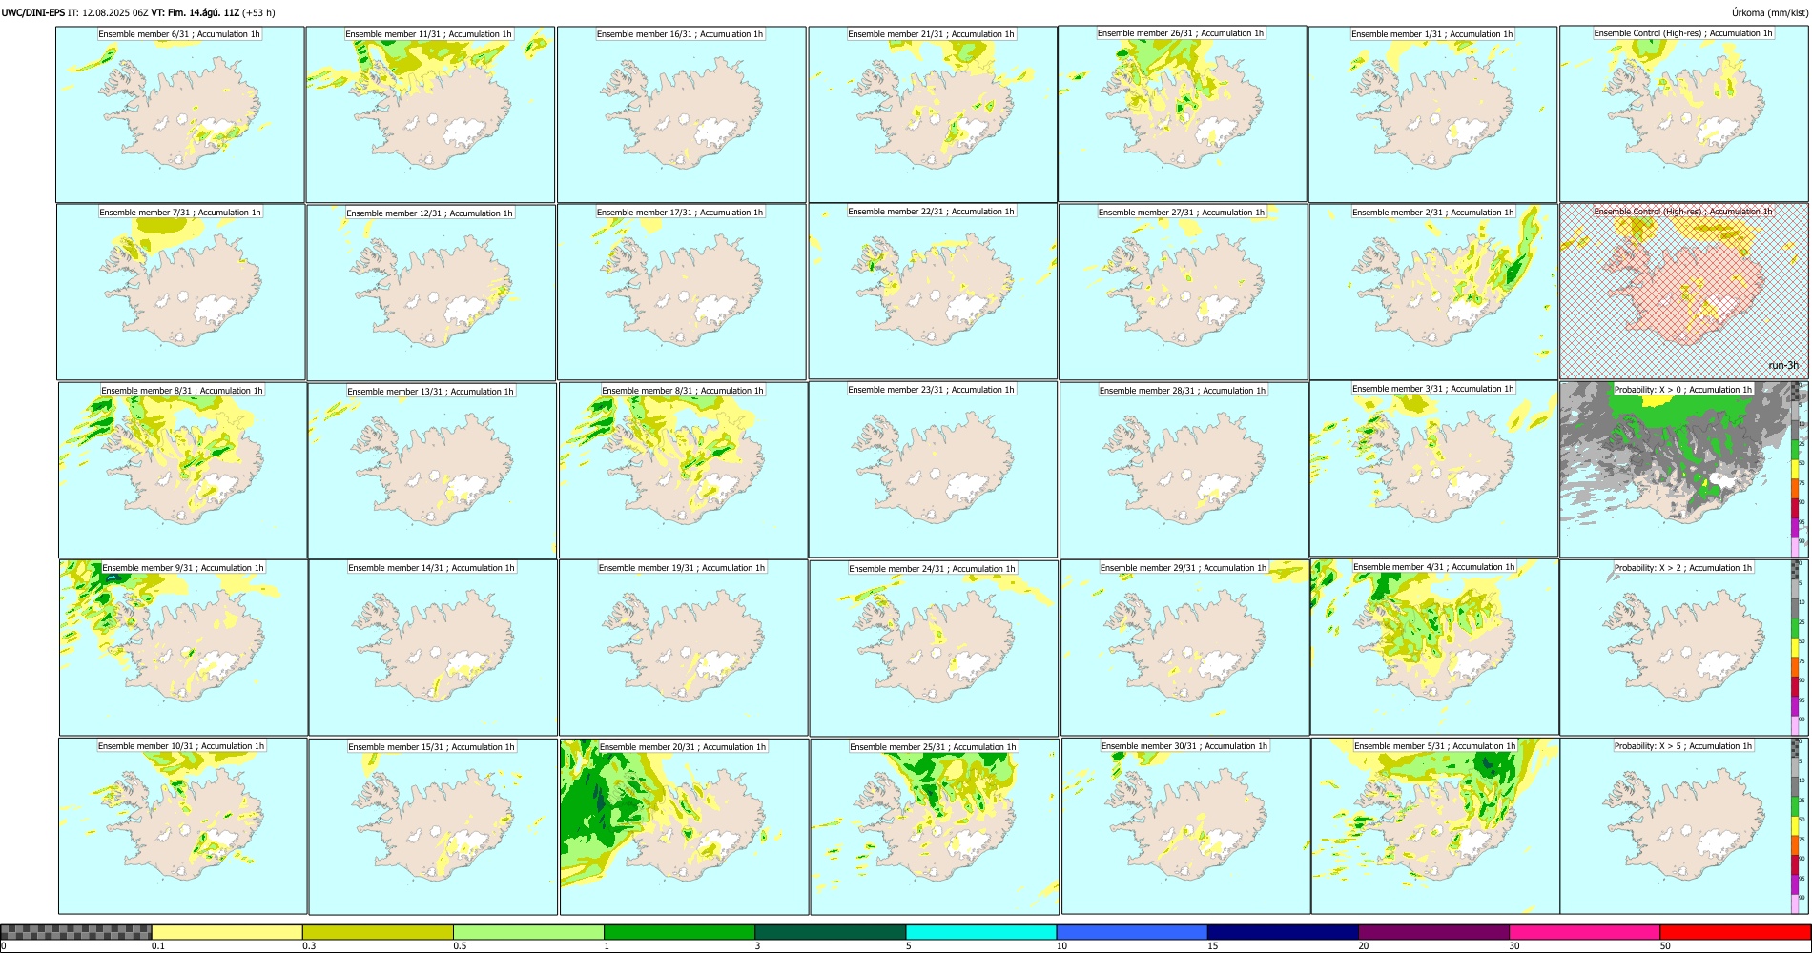The height and width of the screenshot is (953, 1812).
Task: Click the Ensemble member 17/31 map
Action: coord(681,293)
